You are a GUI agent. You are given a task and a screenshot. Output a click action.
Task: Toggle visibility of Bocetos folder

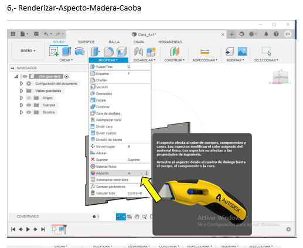point(29,112)
